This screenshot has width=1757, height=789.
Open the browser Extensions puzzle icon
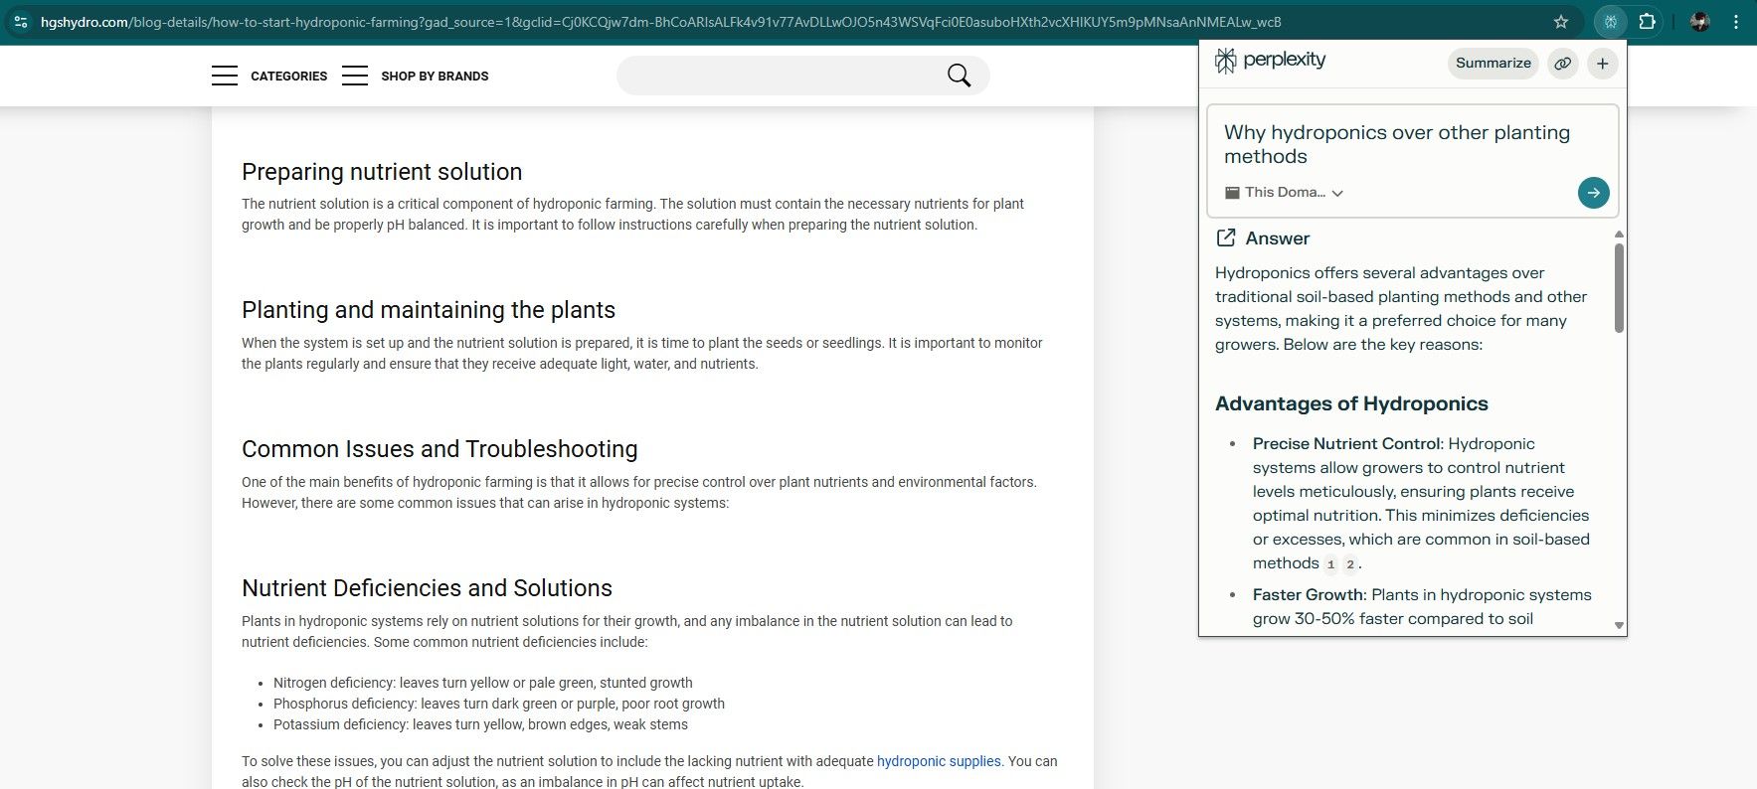(x=1648, y=22)
